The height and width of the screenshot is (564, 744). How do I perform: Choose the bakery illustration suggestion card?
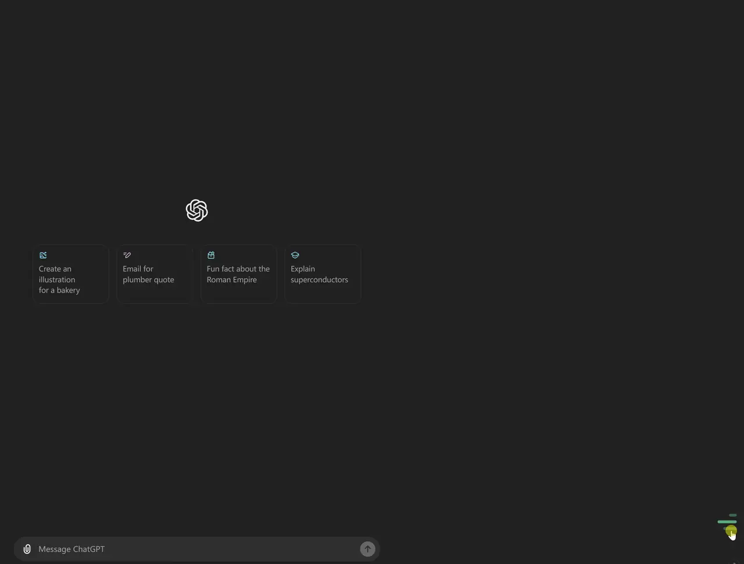[71, 274]
